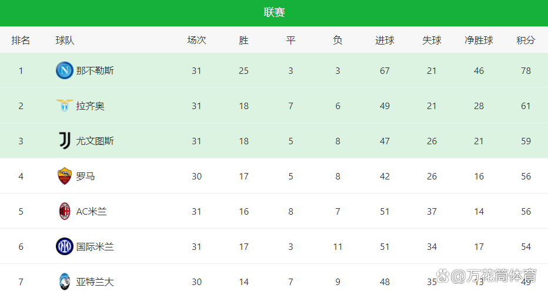Click the AS Roma crest icon
The height and width of the screenshot is (295, 548).
point(65,176)
